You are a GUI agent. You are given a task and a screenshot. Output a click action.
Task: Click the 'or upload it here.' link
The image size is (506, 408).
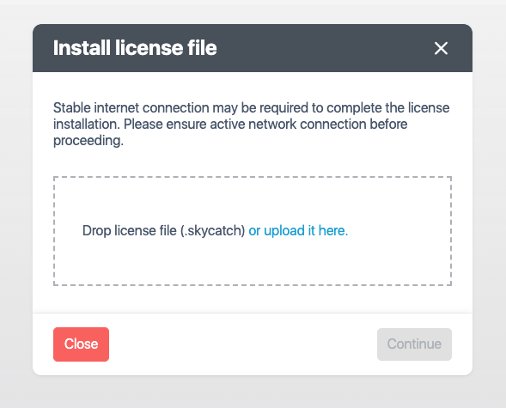pyautogui.click(x=298, y=230)
